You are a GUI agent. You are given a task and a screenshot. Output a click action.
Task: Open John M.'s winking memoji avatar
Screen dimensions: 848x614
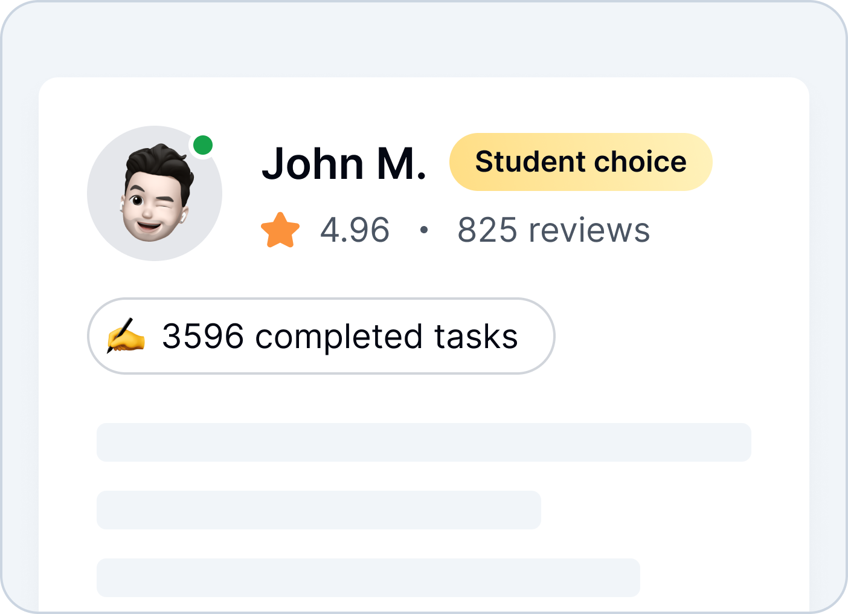[x=155, y=193]
